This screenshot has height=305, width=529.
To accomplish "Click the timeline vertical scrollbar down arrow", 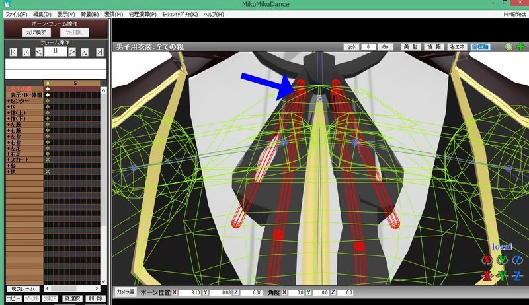I will point(104,281).
